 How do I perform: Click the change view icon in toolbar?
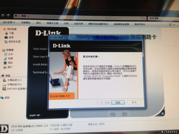click(170, 25)
